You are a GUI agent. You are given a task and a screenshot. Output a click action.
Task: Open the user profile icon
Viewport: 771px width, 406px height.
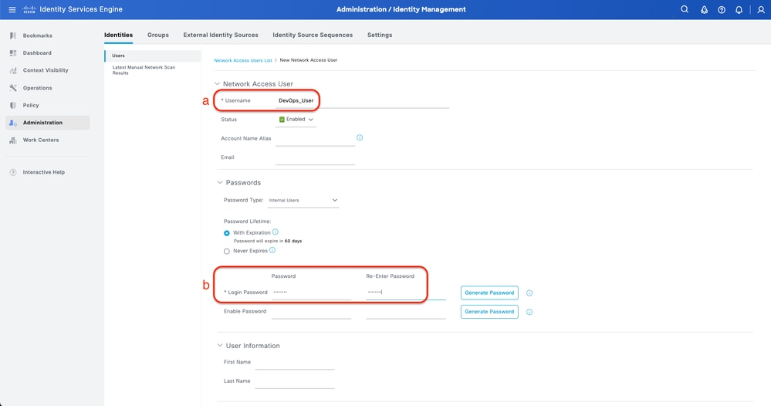pos(761,10)
